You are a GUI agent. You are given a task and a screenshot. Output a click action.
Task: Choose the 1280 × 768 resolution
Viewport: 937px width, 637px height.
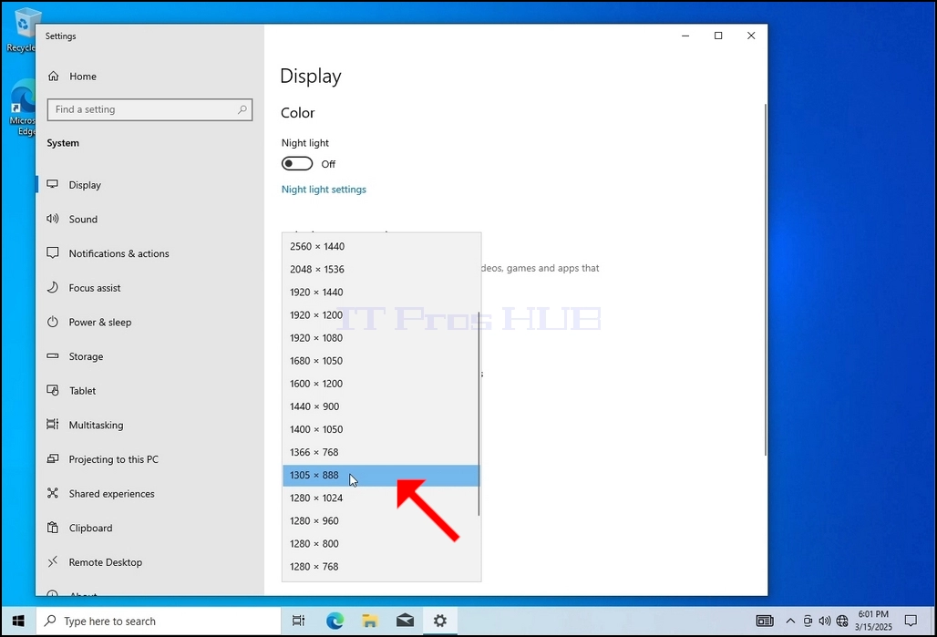(381, 567)
